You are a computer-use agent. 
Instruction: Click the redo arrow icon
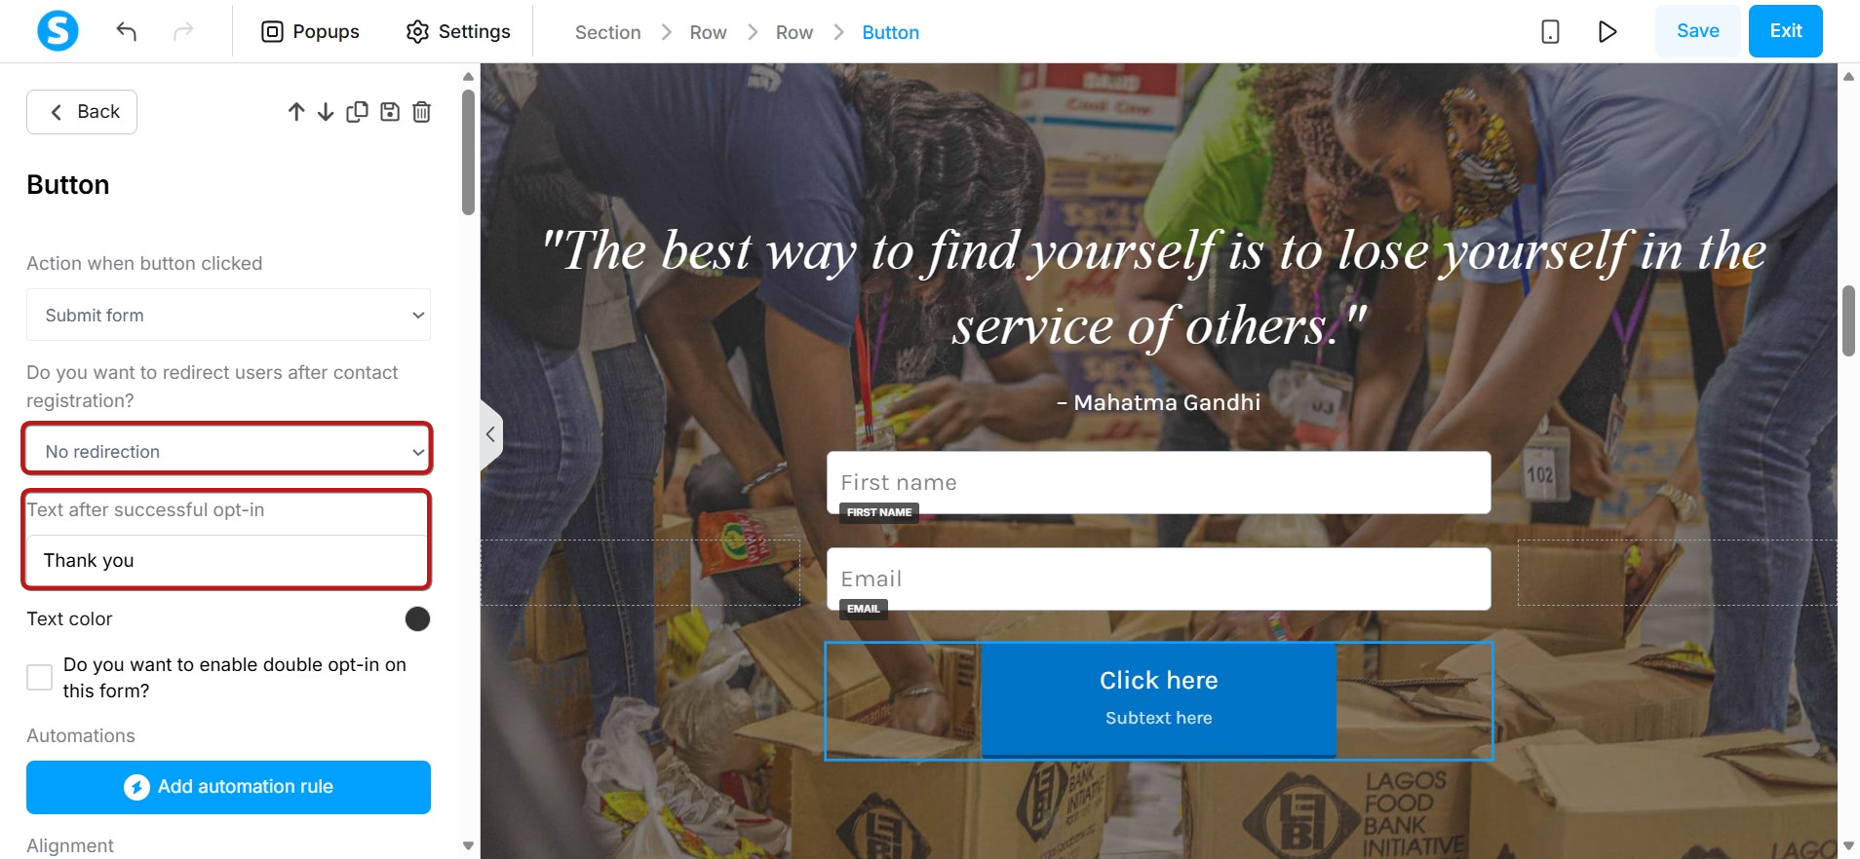(x=183, y=31)
